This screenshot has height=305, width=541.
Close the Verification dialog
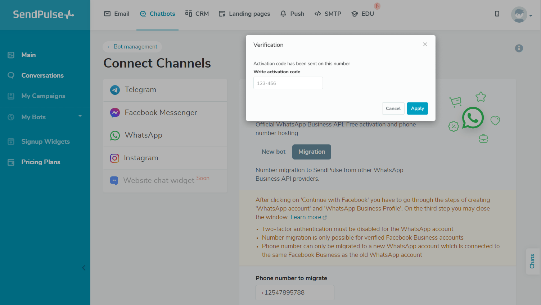pos(425,45)
